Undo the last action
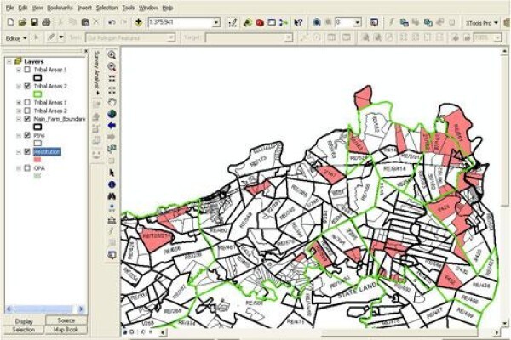 tap(112, 22)
